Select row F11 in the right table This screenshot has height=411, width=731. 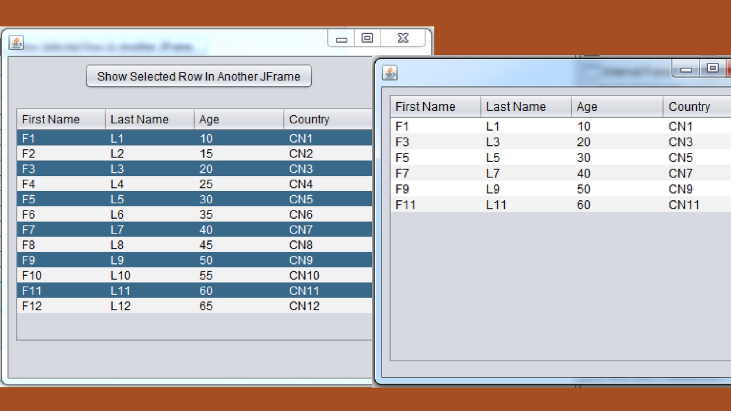[x=561, y=204]
